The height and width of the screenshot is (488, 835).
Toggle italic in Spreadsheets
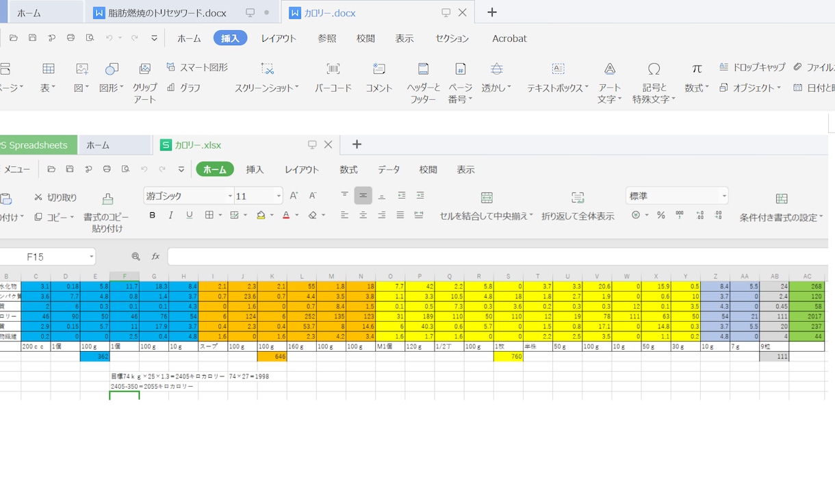(x=170, y=215)
